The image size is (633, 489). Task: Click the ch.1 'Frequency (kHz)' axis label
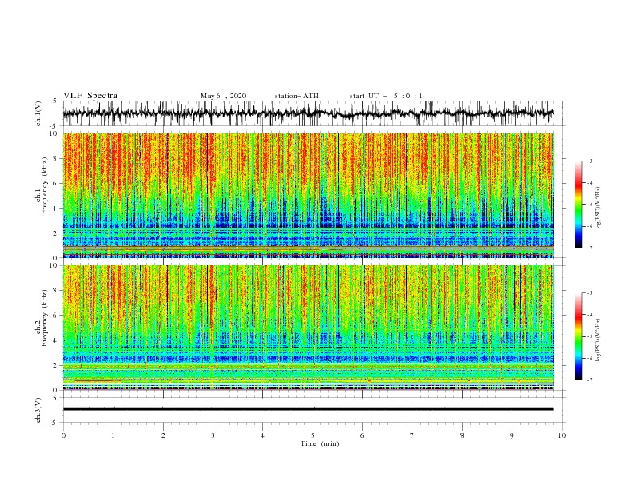[45, 185]
